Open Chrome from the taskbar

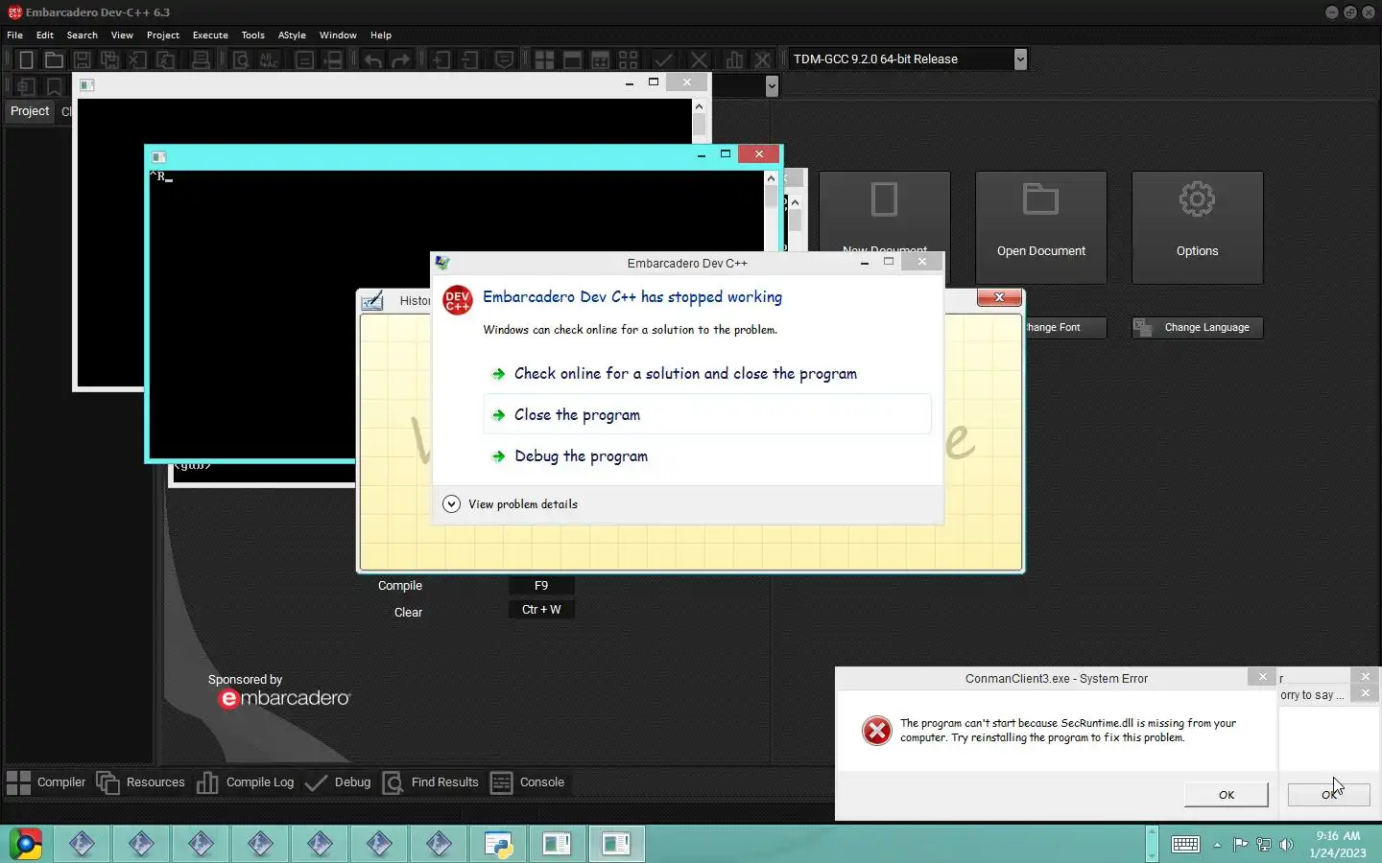point(26,844)
